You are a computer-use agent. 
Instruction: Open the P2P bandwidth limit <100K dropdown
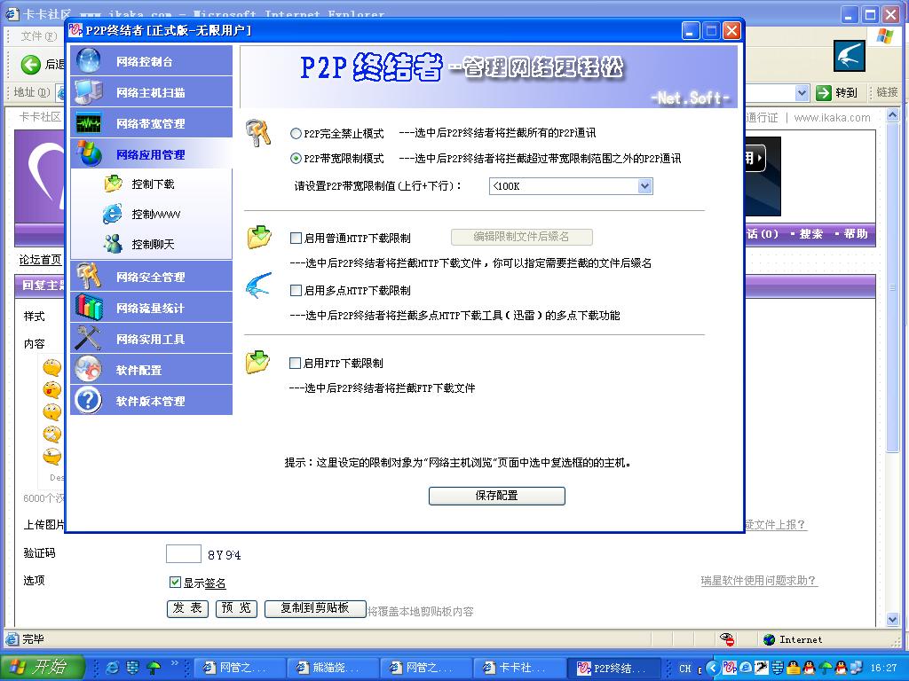coord(644,186)
